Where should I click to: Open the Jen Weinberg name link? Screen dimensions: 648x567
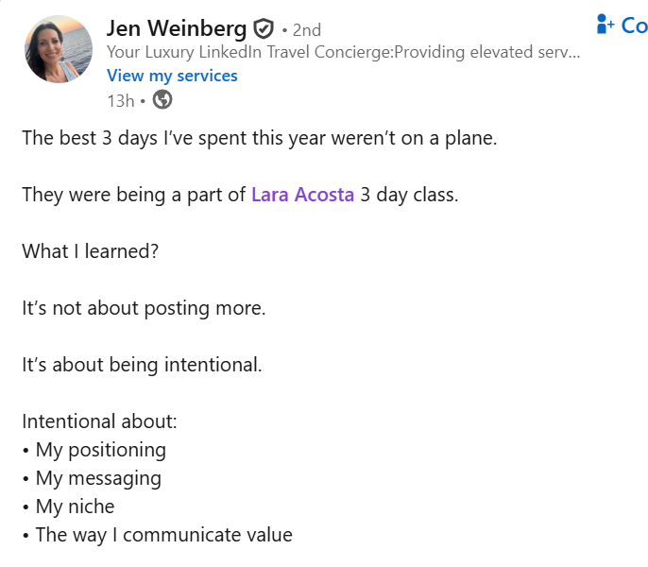177,28
